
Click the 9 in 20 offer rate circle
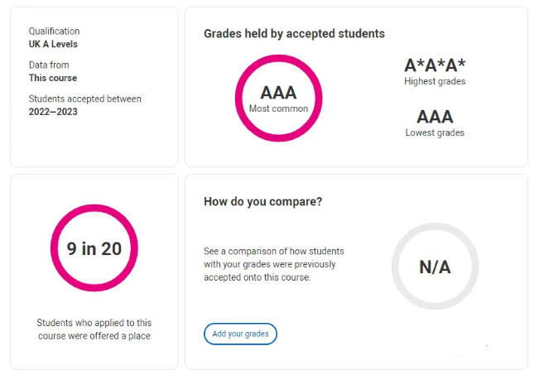94,248
